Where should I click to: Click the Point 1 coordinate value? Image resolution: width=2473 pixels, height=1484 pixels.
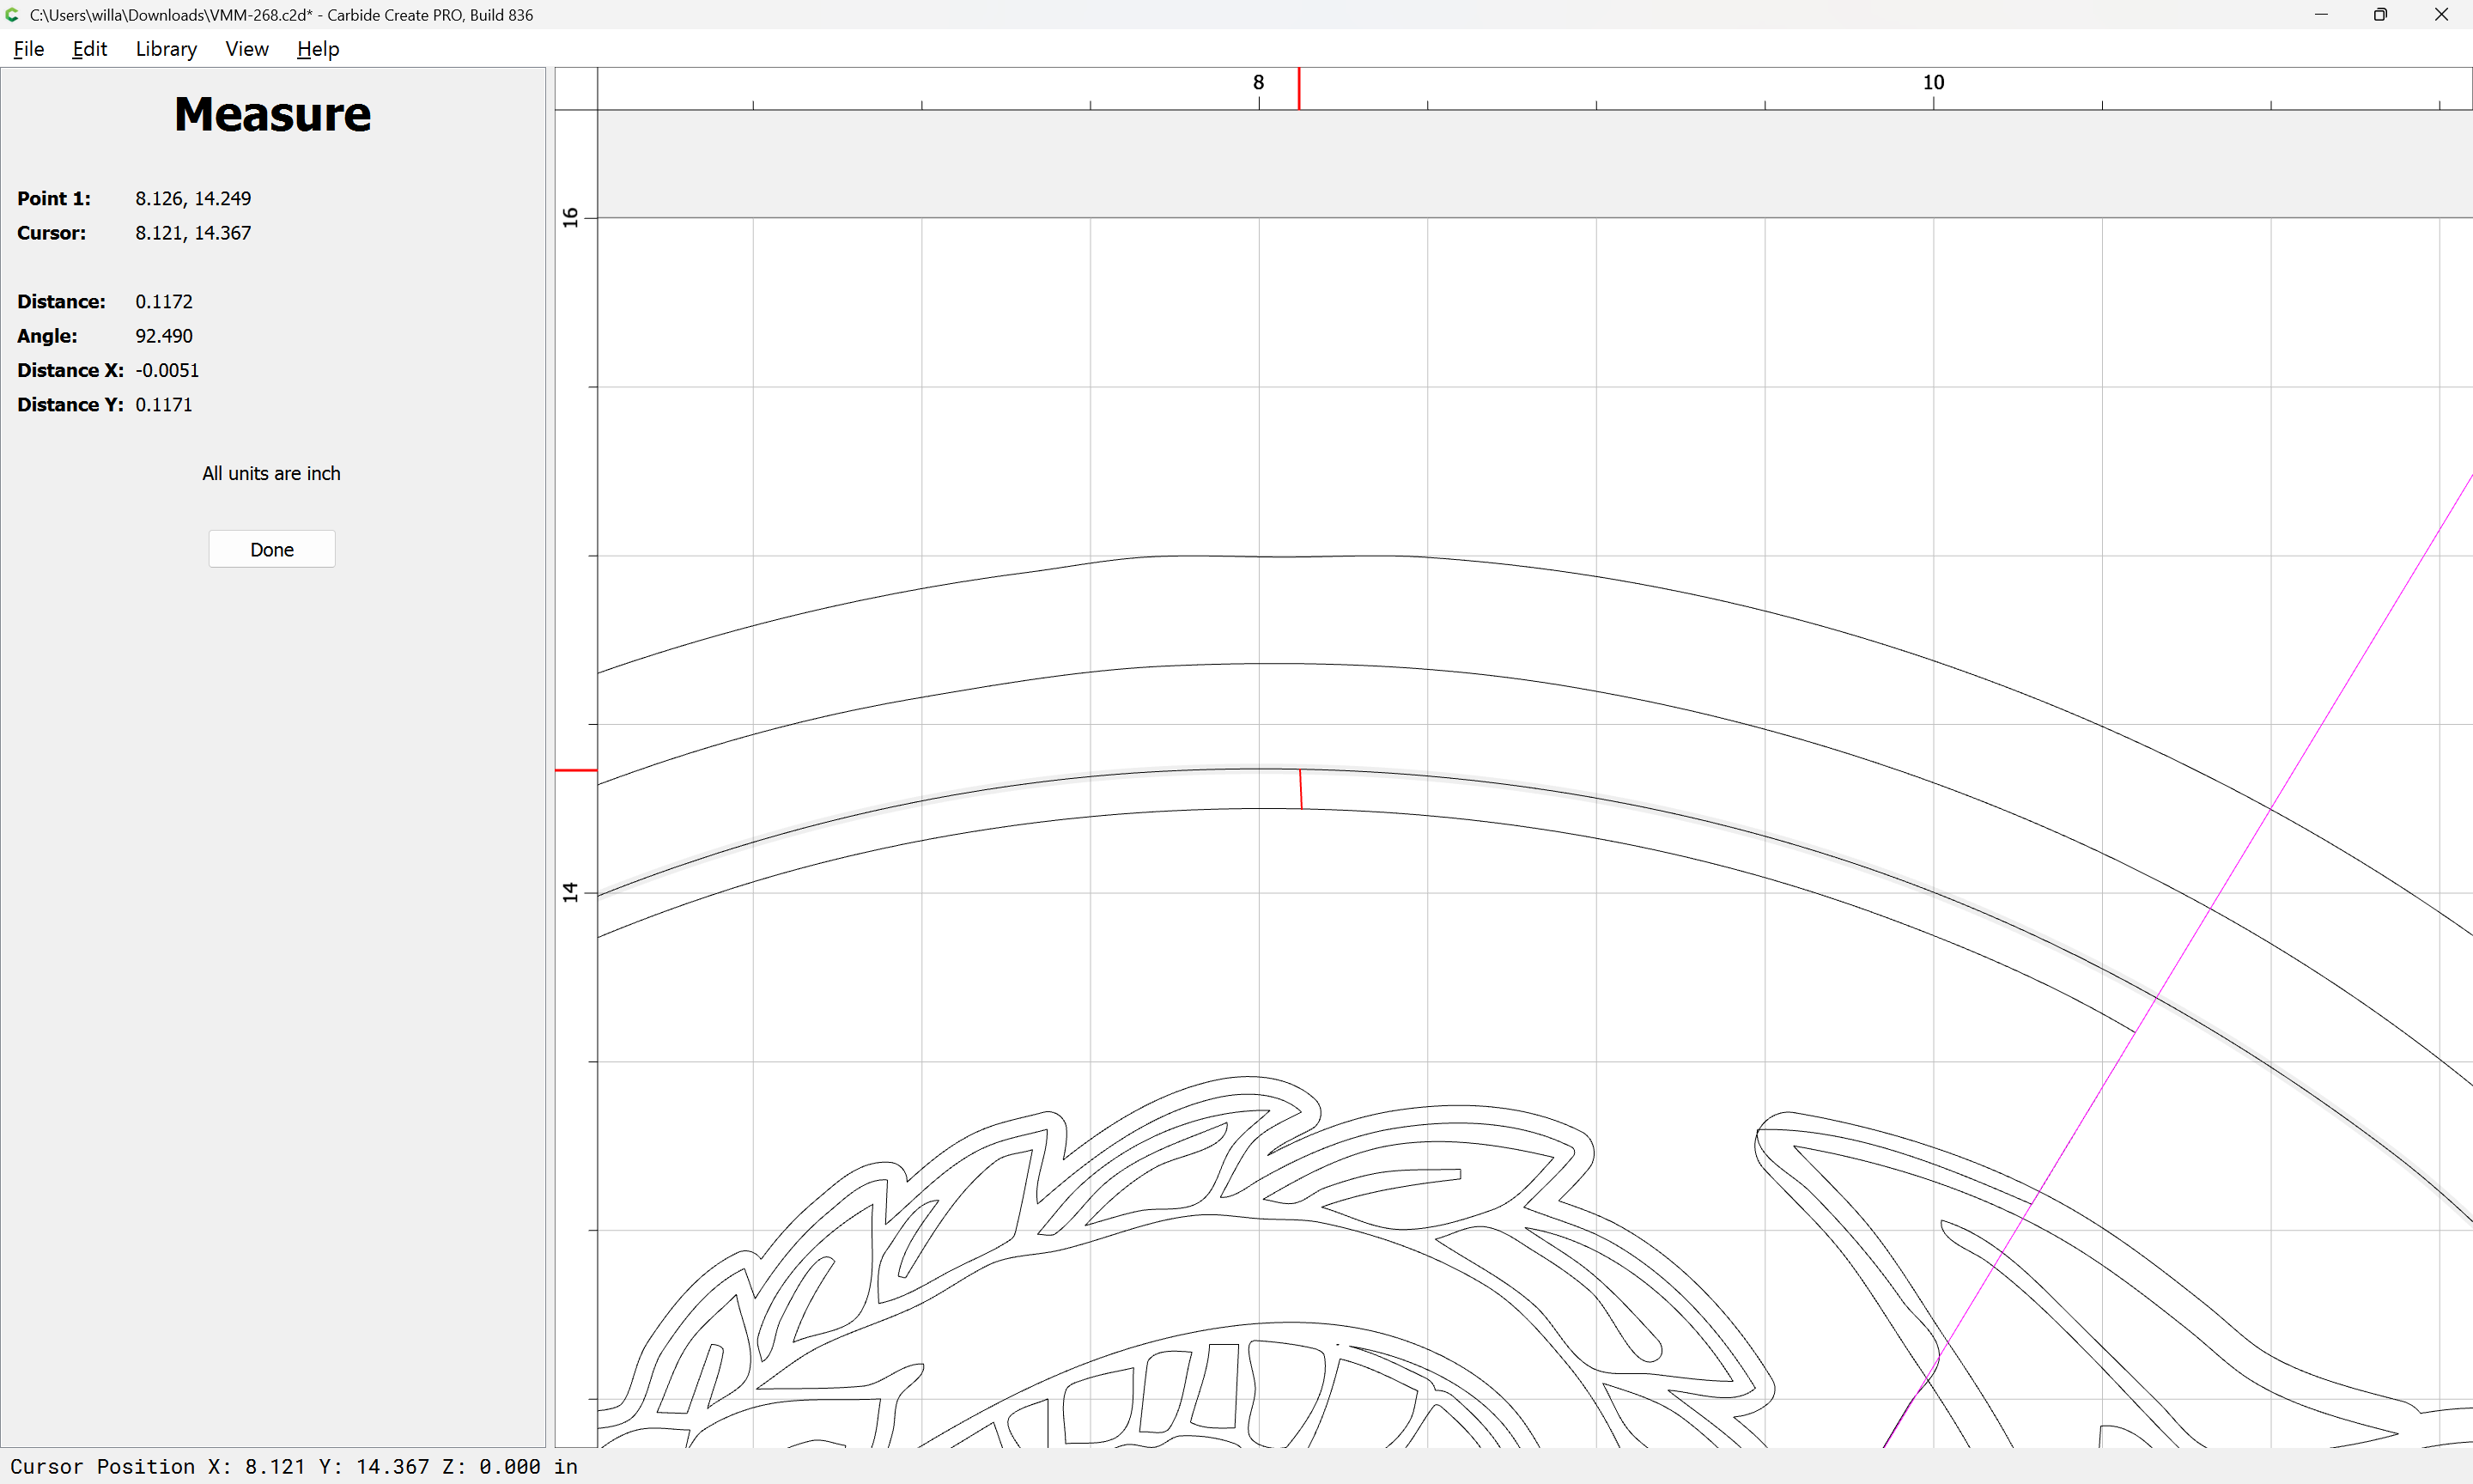(193, 198)
